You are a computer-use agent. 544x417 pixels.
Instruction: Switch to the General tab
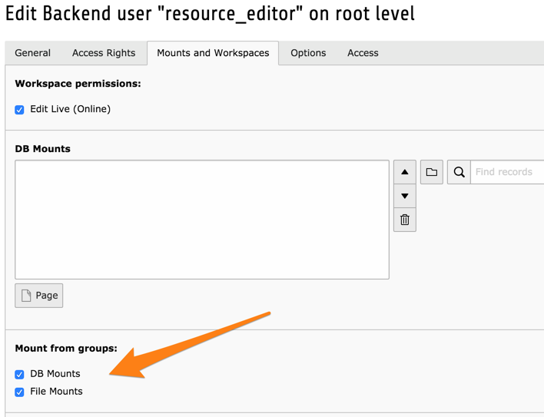(x=32, y=53)
